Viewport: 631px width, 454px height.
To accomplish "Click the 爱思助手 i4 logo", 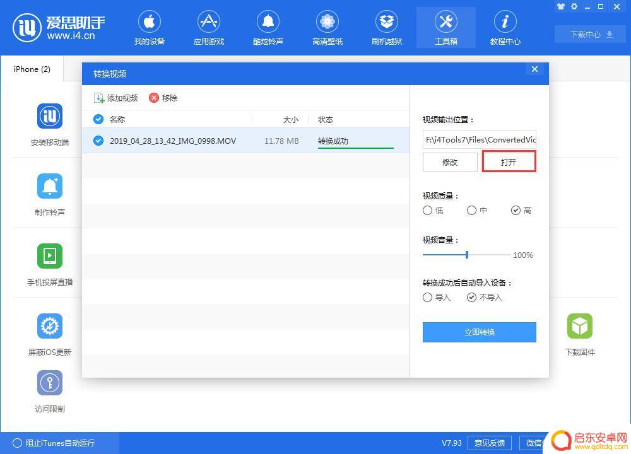I will [59, 28].
